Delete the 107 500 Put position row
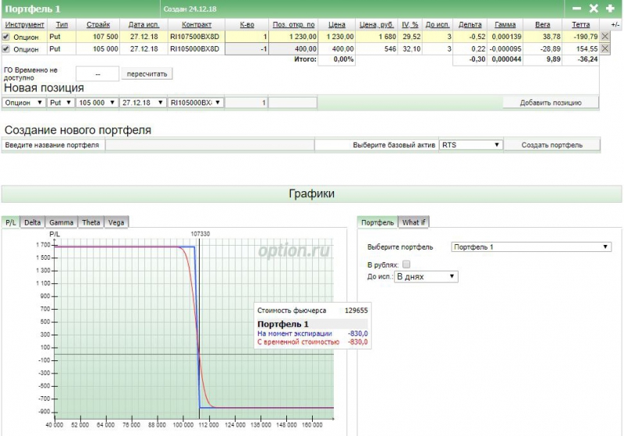624x436 pixels. tap(605, 37)
